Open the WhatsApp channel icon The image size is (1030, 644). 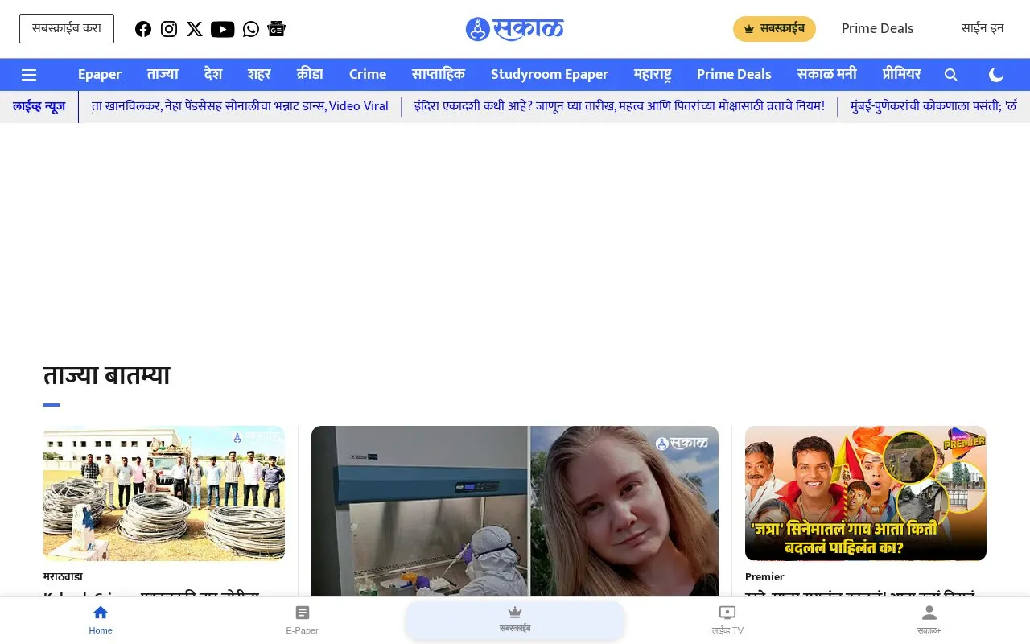point(251,29)
